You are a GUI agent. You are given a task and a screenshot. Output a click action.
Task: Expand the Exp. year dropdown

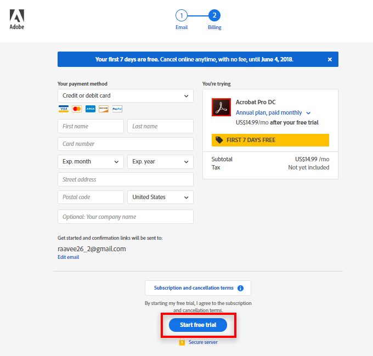160,162
